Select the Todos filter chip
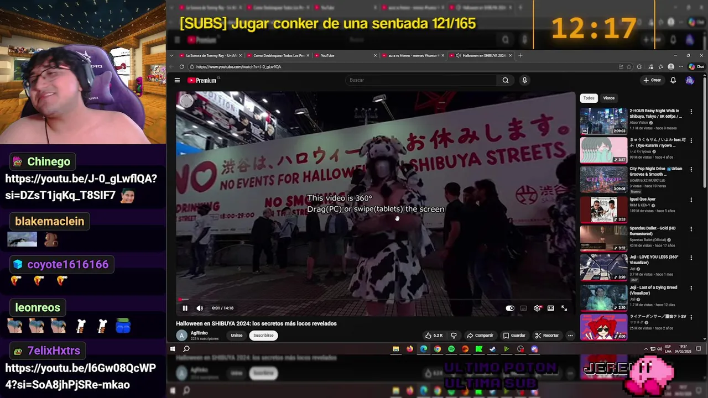 [x=589, y=98]
